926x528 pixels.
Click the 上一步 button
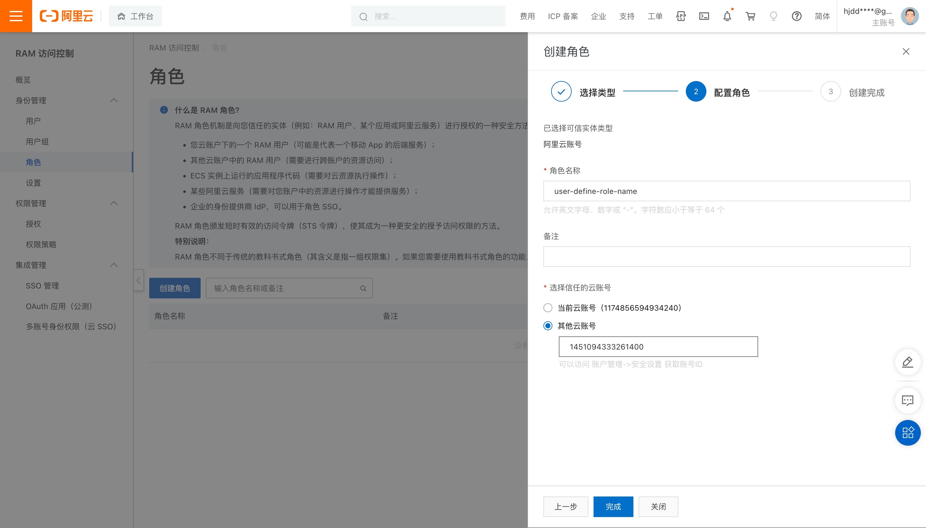[566, 506]
